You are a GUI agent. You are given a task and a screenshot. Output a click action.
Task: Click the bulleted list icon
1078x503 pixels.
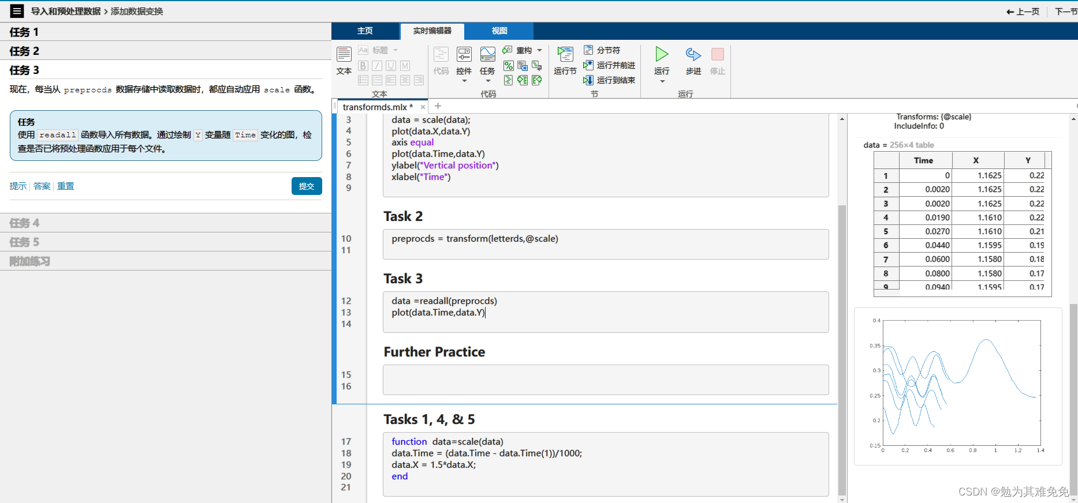(363, 80)
